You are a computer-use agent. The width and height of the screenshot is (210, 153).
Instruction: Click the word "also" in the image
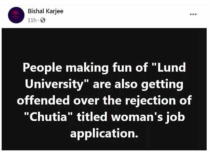coord(125,84)
